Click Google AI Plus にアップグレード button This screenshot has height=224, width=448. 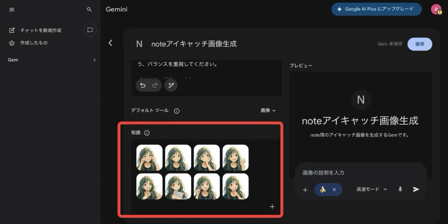tap(377, 9)
